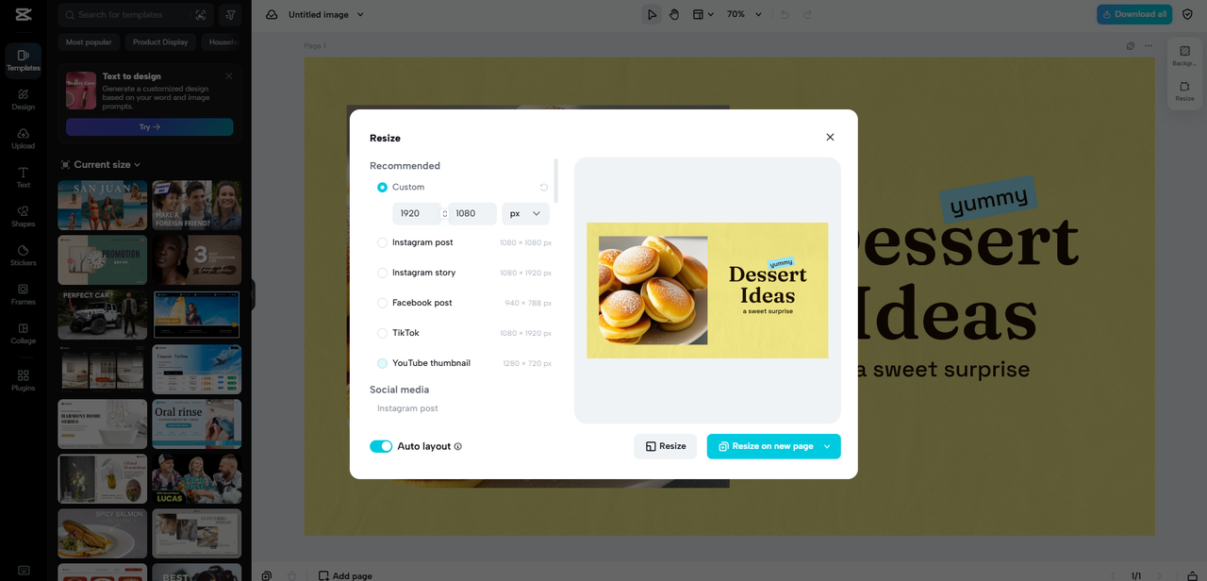
Task: Pick the Oral rinse template thumbnail
Action: 197,423
